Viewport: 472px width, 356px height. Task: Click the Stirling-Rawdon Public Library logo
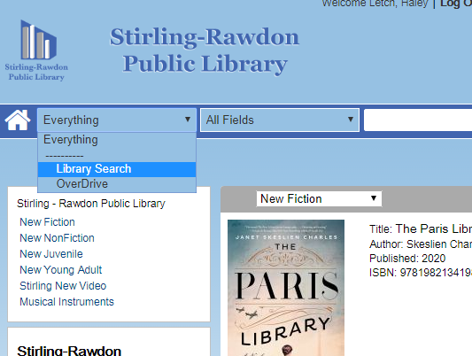(36, 50)
